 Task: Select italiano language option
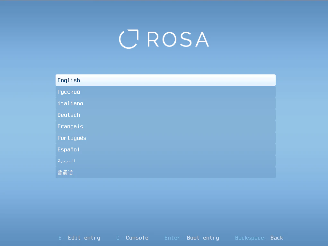165,103
